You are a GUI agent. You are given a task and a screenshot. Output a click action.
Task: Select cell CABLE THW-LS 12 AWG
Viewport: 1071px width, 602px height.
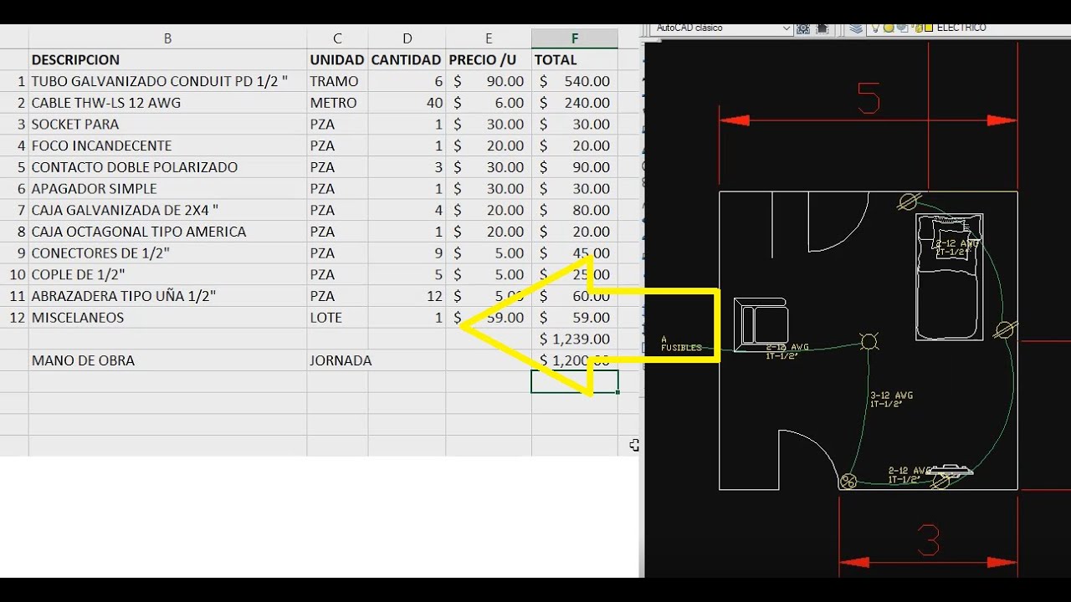pyautogui.click(x=167, y=103)
